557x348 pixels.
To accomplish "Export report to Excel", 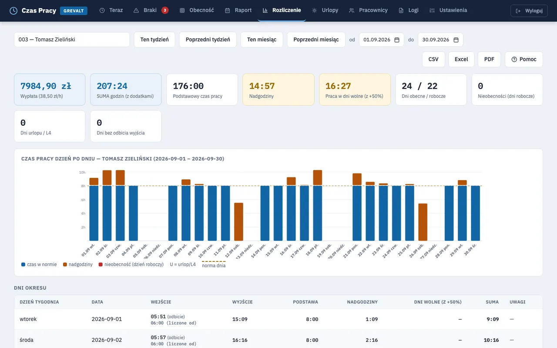I will click(461, 59).
